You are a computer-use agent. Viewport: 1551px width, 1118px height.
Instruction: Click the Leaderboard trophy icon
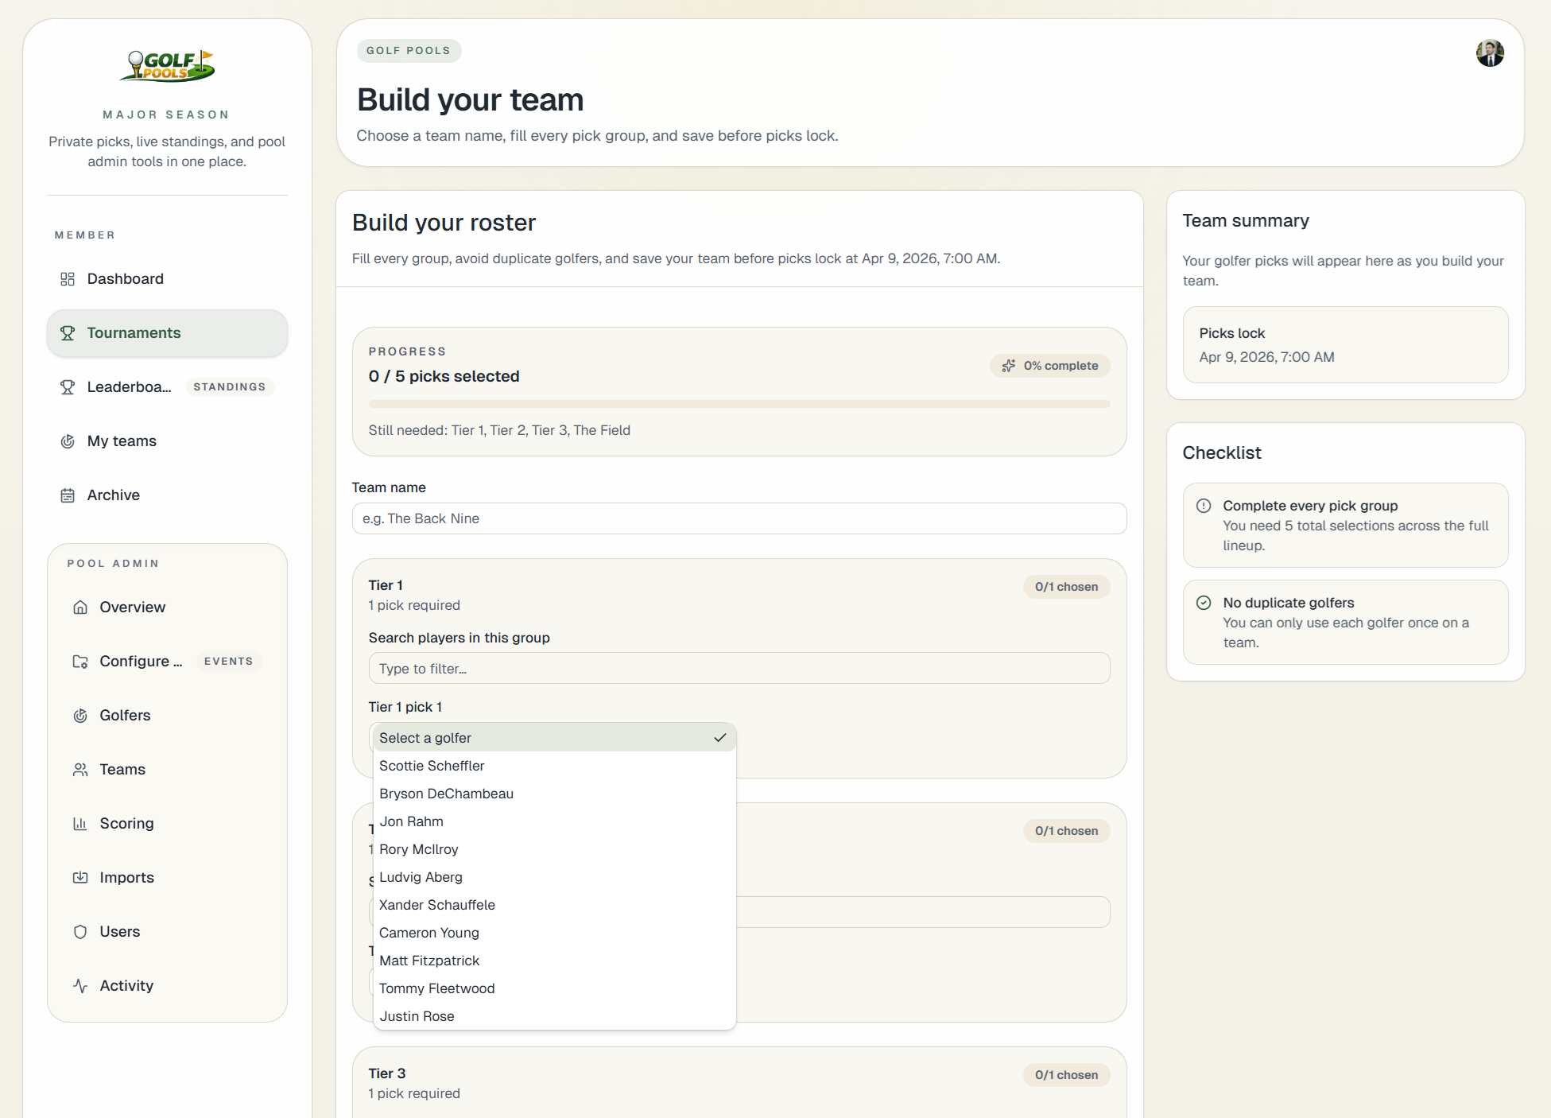(x=68, y=387)
